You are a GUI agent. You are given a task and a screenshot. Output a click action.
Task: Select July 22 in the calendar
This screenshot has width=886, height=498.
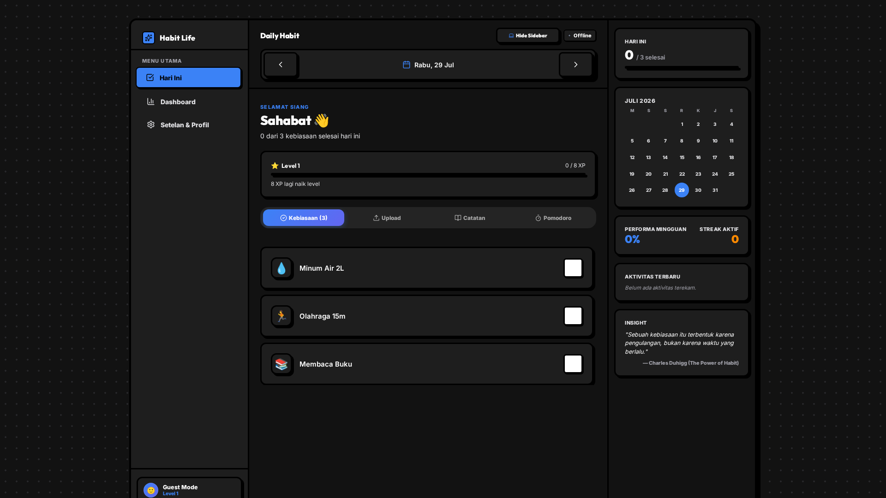[682, 174]
